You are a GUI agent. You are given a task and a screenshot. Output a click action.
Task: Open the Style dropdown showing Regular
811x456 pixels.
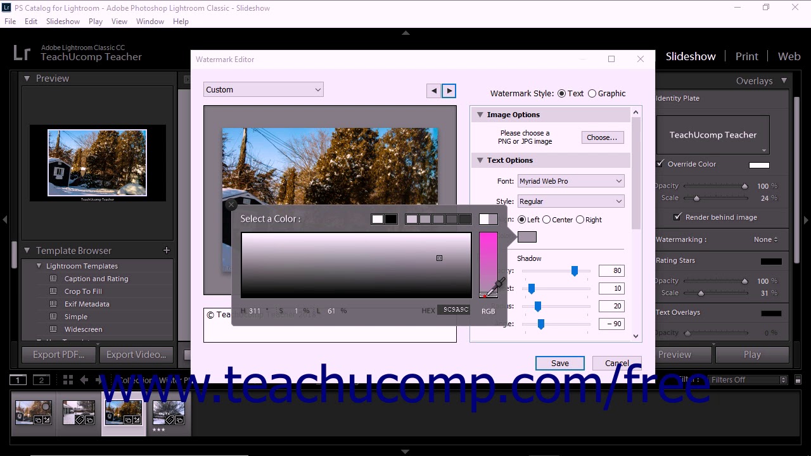click(x=571, y=201)
